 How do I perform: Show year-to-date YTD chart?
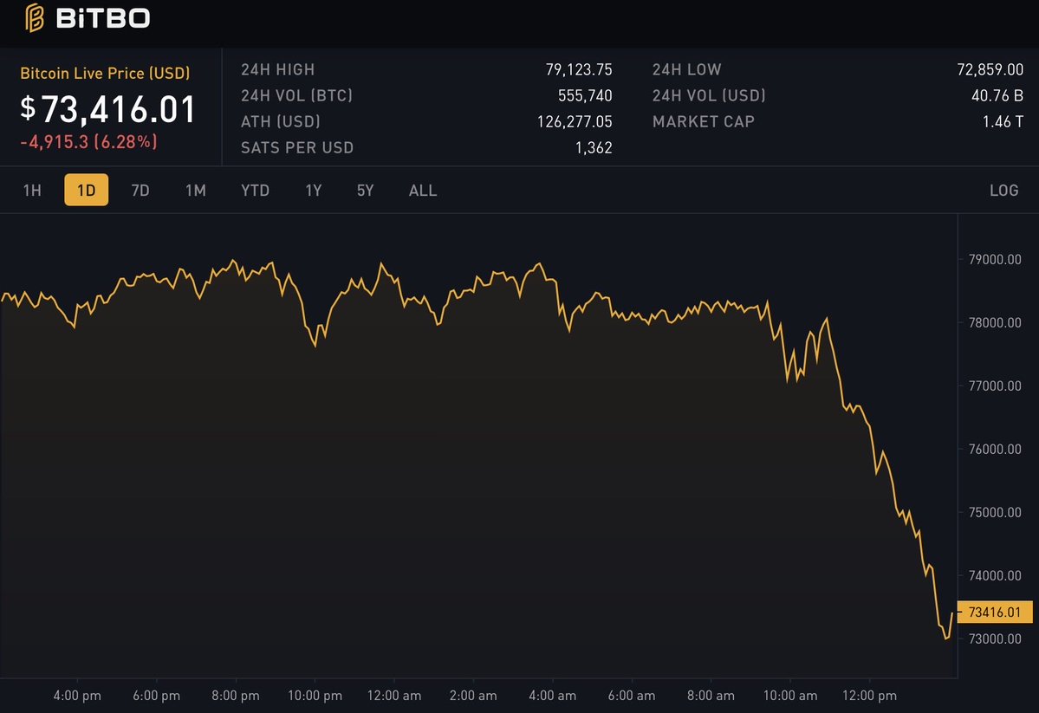click(x=255, y=191)
